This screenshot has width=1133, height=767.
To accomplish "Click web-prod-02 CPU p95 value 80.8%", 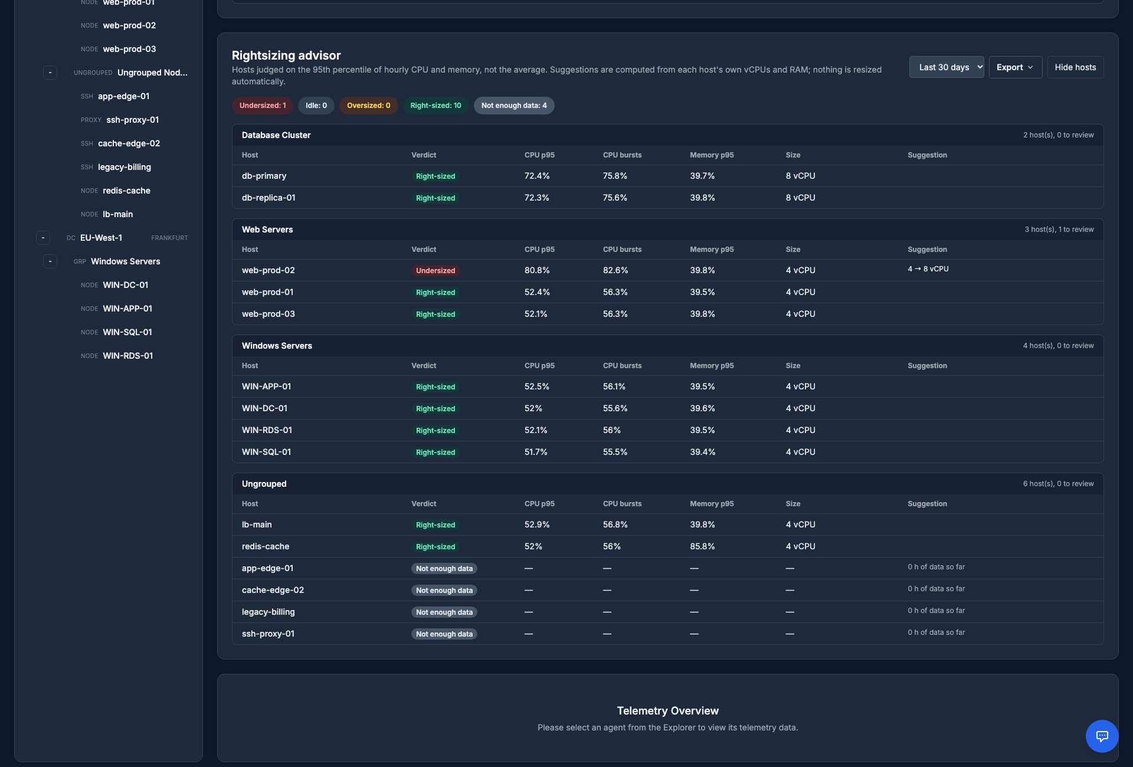I will pyautogui.click(x=537, y=270).
